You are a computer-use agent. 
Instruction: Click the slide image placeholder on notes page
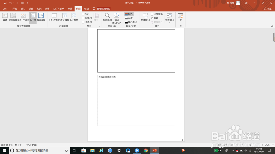pyautogui.click(x=136, y=51)
